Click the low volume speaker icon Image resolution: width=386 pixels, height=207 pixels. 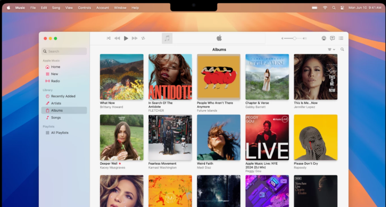pyautogui.click(x=282, y=38)
